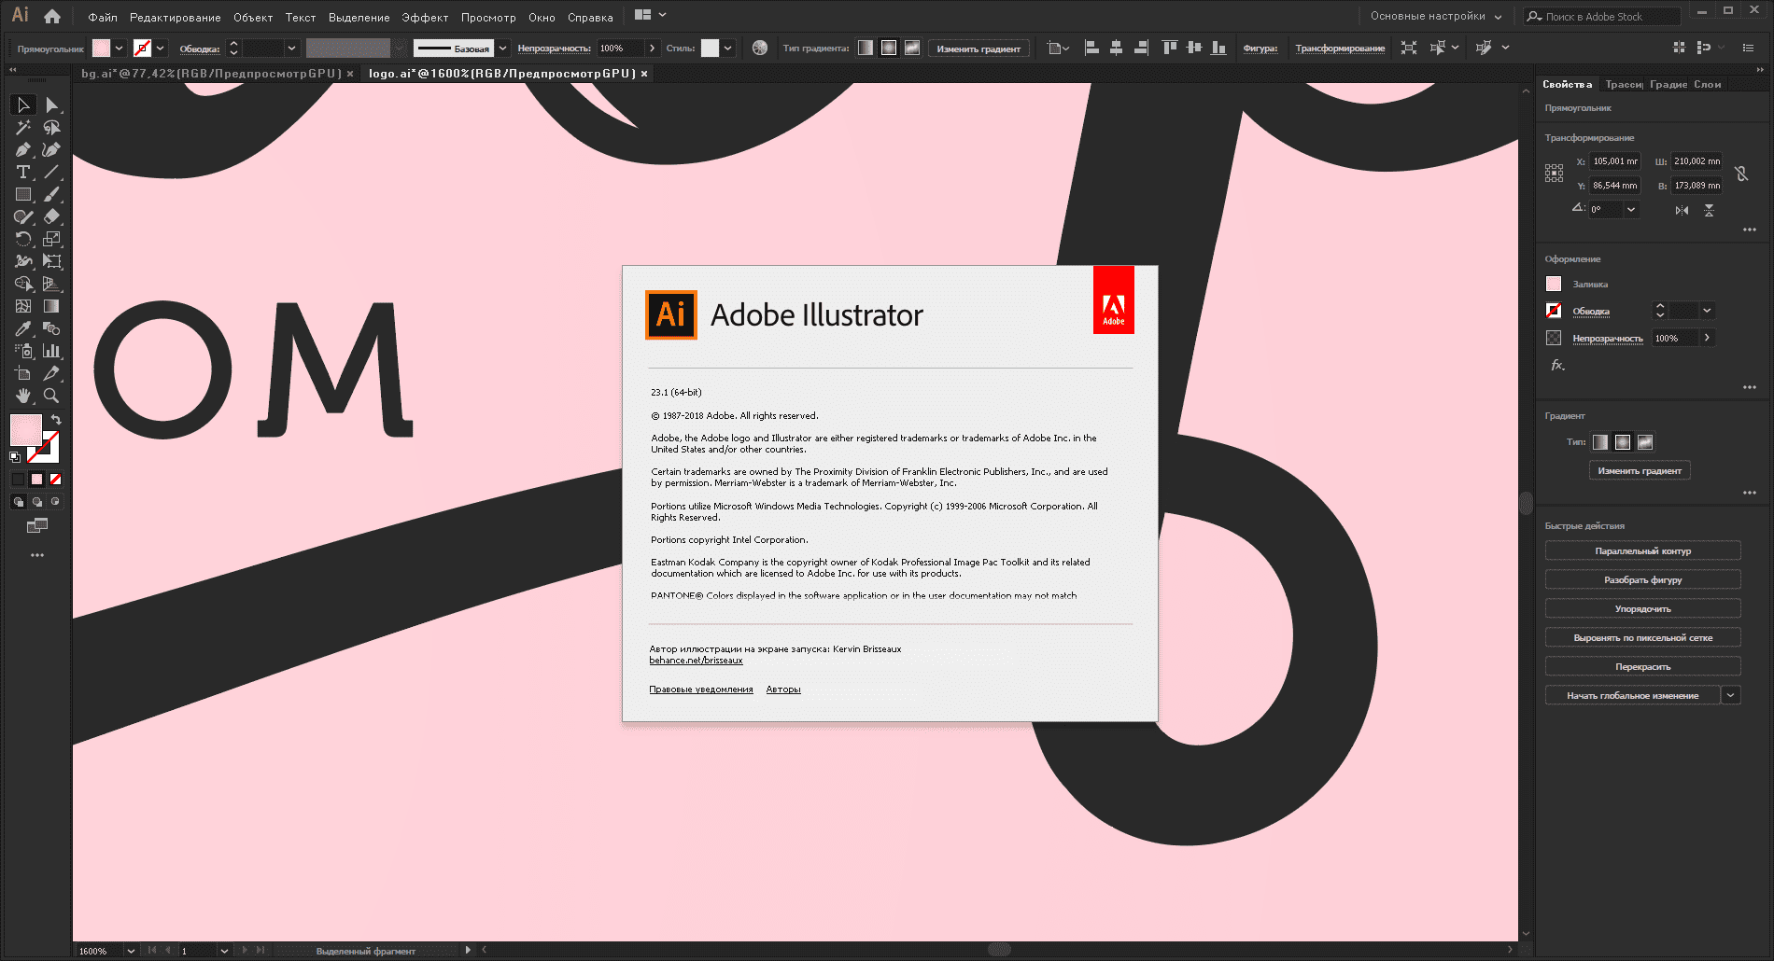Toggle constrain width and height proportions link
1774x961 pixels.
pos(1741,174)
